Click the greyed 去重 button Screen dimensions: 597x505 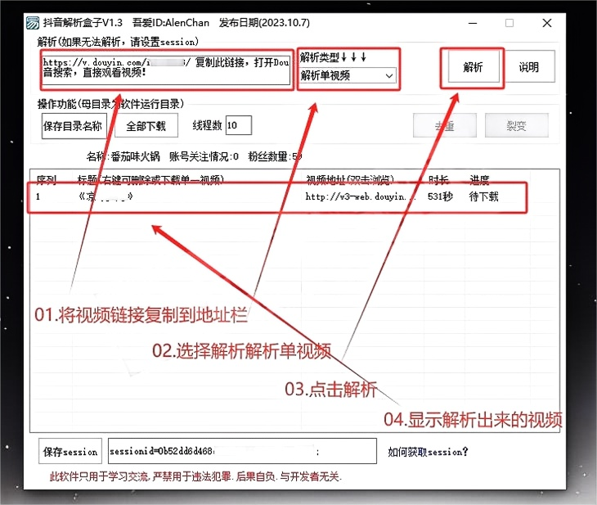[x=445, y=125]
